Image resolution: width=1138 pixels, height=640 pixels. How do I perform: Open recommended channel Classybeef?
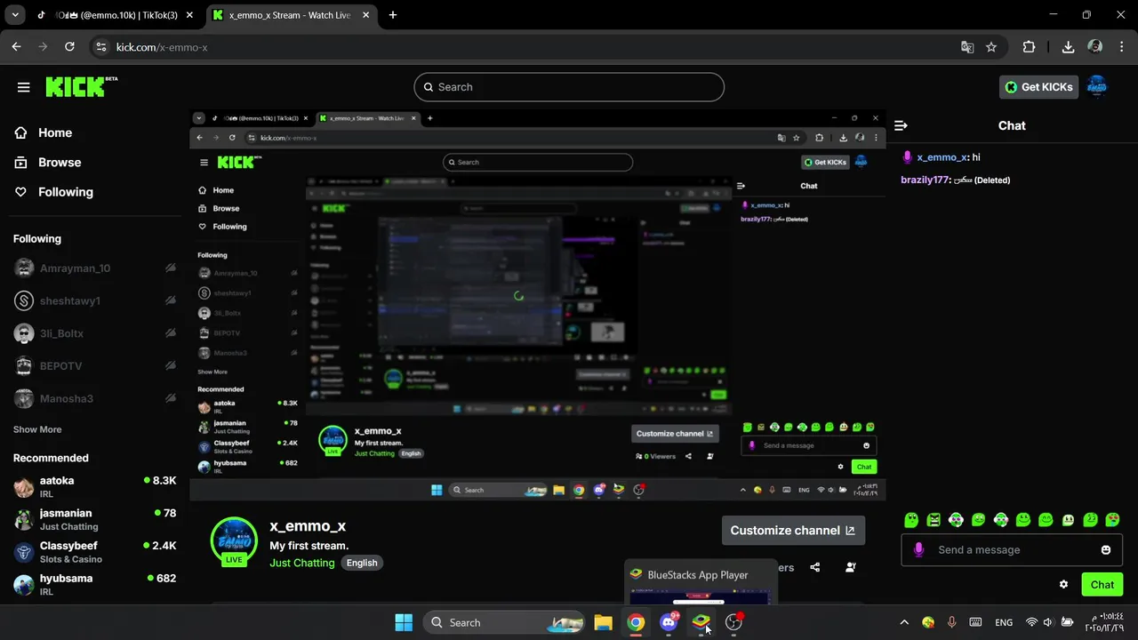pos(94,552)
